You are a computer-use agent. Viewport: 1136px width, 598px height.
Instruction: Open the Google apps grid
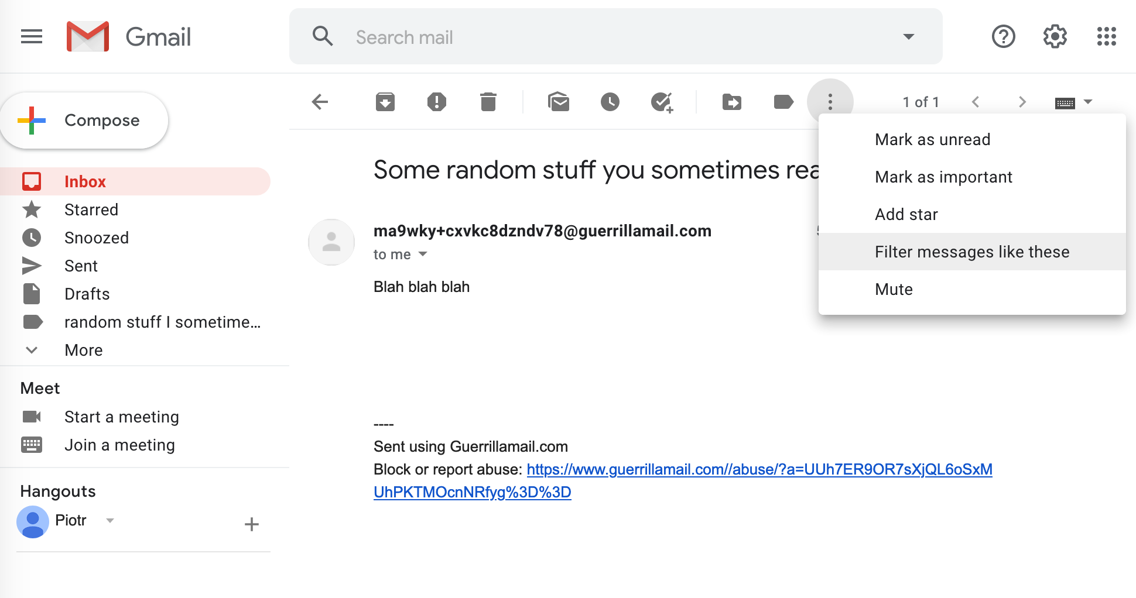click(x=1106, y=36)
